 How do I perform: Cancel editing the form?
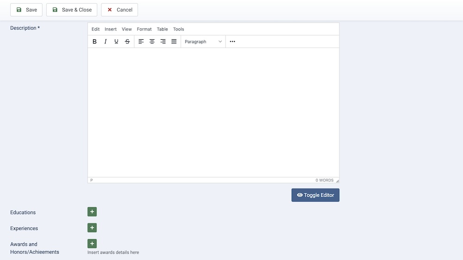pyautogui.click(x=119, y=10)
